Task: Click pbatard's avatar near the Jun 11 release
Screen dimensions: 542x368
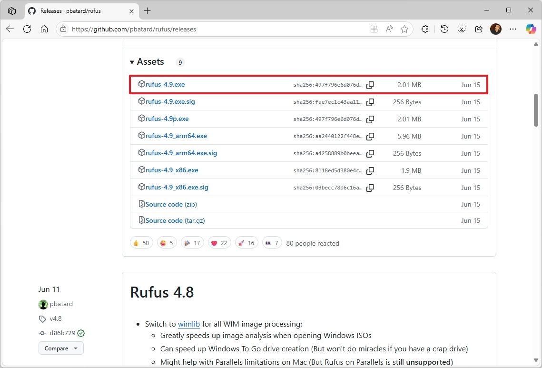Action: (x=43, y=304)
